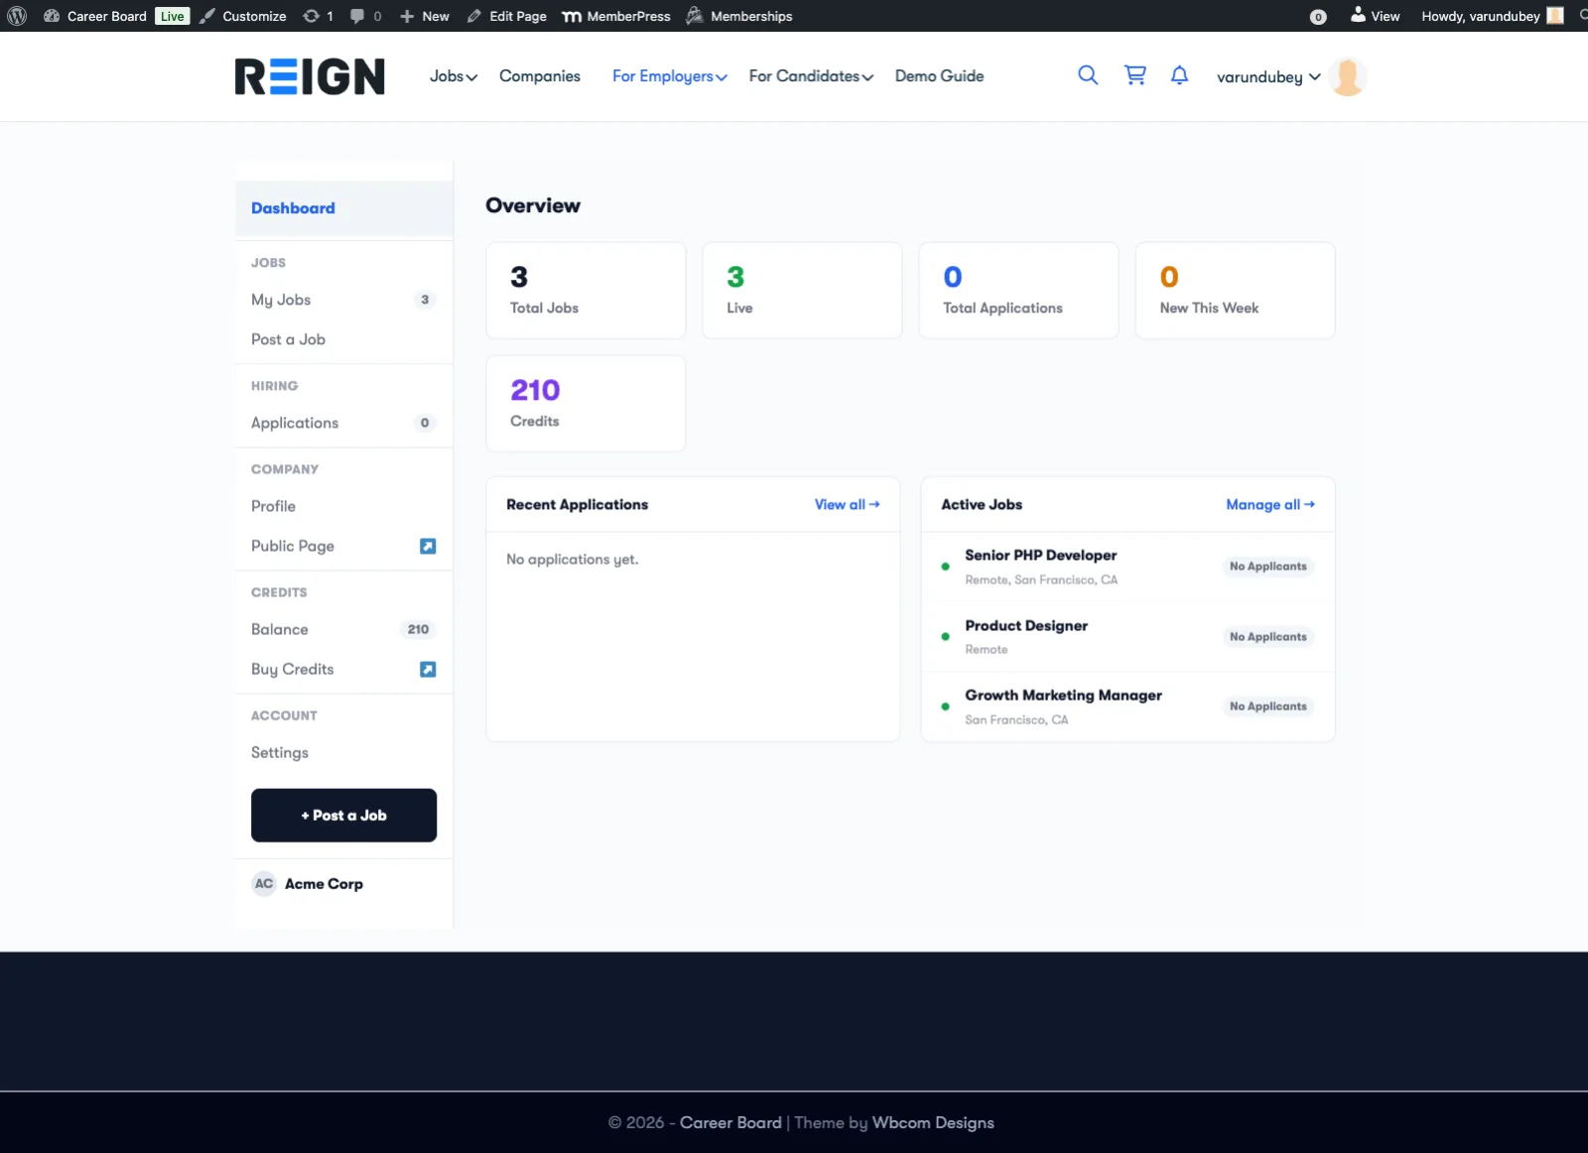Expand the For Employers dropdown

(670, 76)
